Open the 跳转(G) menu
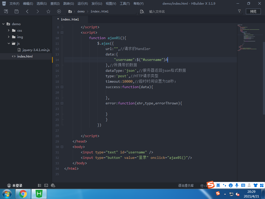This screenshot has height=199, width=265. tap(69, 4)
